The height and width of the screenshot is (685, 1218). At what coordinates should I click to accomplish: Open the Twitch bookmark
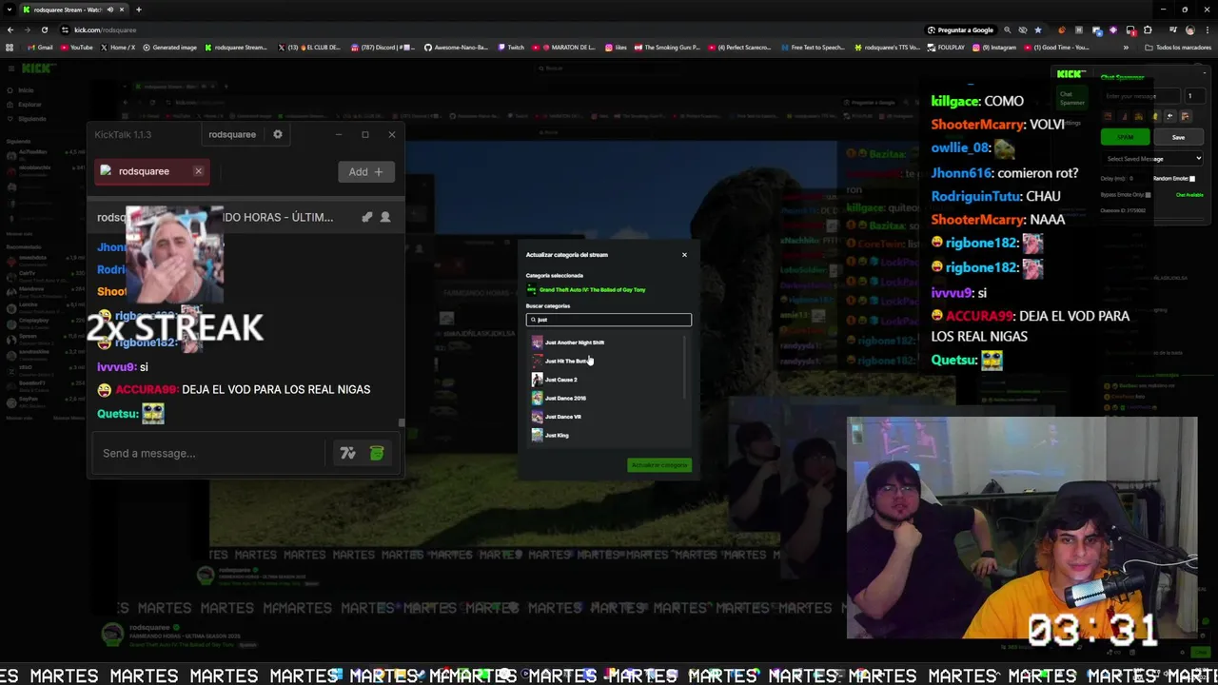click(x=511, y=48)
